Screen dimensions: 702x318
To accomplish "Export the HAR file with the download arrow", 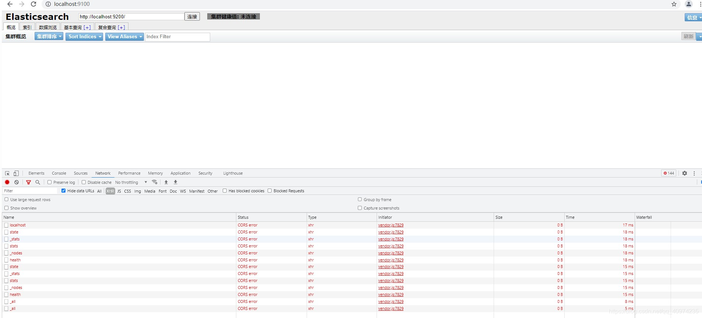I will pos(176,182).
